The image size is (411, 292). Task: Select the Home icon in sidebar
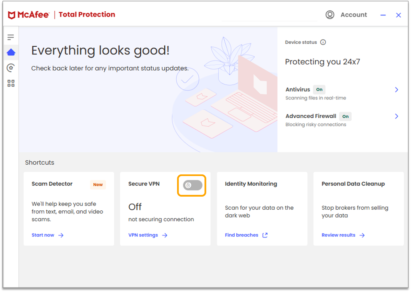pyautogui.click(x=11, y=52)
